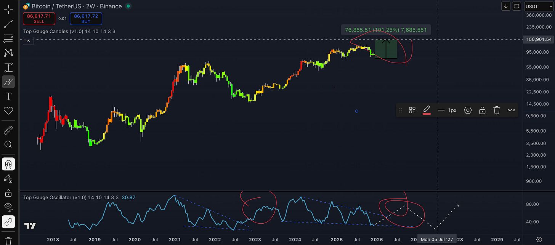Viewport: 555px width, 245px height.
Task: Click the 150,901.54 price axis label
Action: tap(539, 40)
